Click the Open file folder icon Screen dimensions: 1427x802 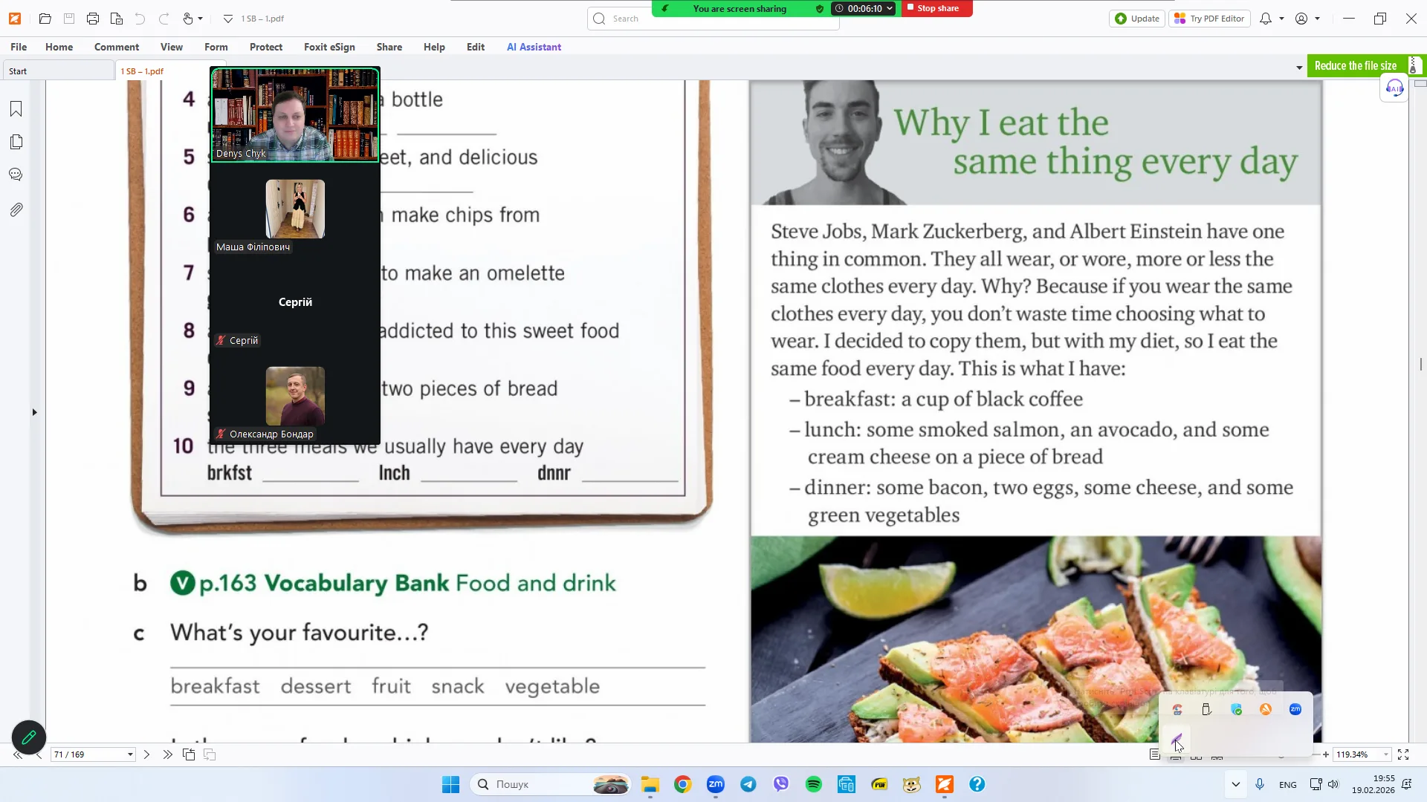pyautogui.click(x=45, y=19)
